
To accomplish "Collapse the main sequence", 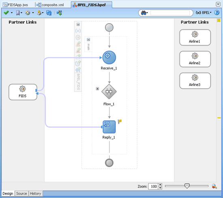I will click(88, 39).
